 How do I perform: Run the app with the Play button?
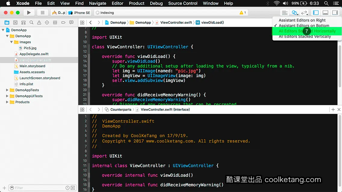pos(29,13)
